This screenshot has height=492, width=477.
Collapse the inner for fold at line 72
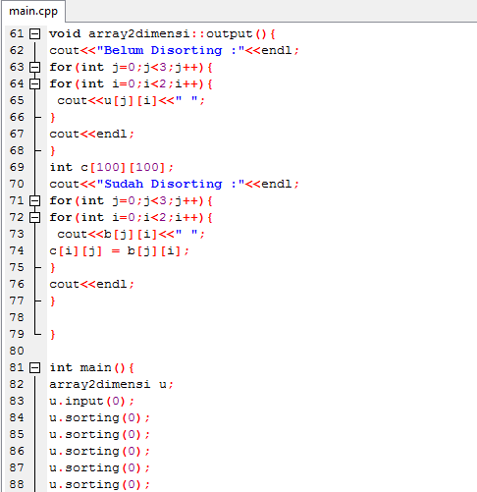(34, 217)
